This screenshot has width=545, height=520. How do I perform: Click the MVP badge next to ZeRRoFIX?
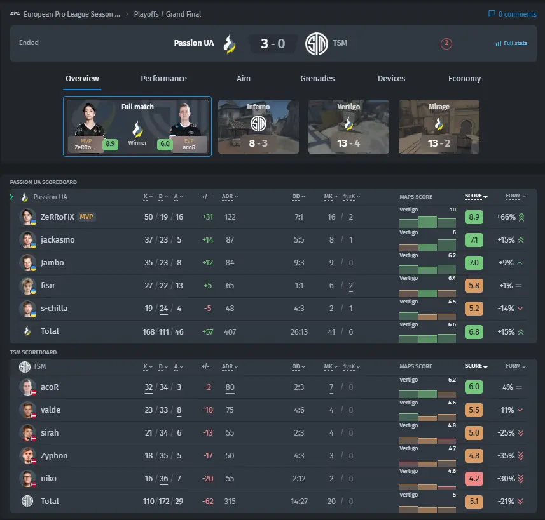86,217
